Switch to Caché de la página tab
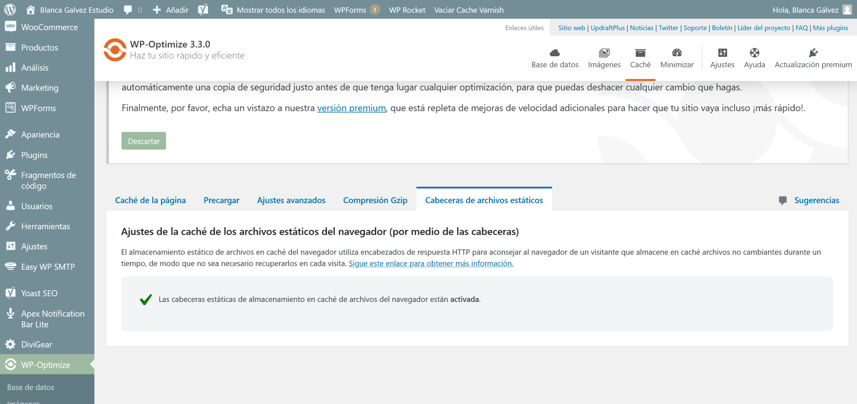This screenshot has width=857, height=404. 150,200
